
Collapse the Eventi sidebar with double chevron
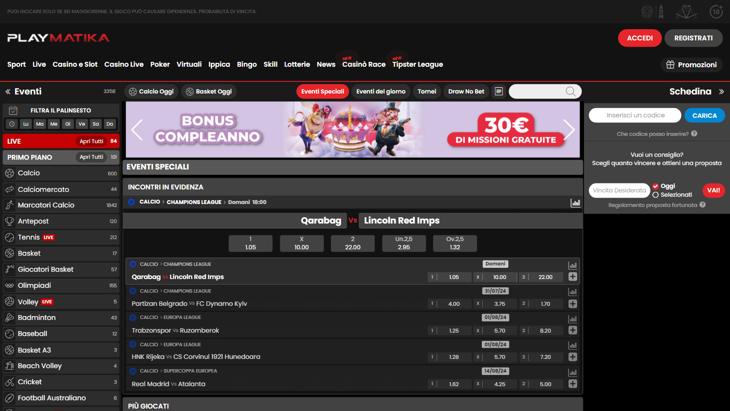(x=8, y=92)
